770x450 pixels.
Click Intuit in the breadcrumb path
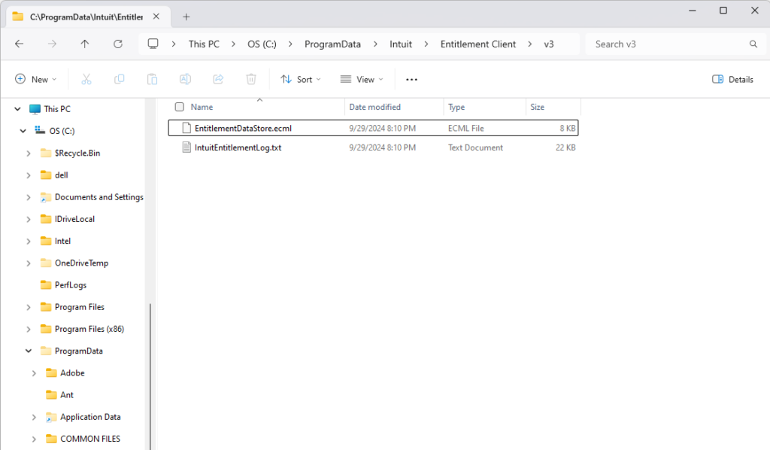pyautogui.click(x=400, y=44)
